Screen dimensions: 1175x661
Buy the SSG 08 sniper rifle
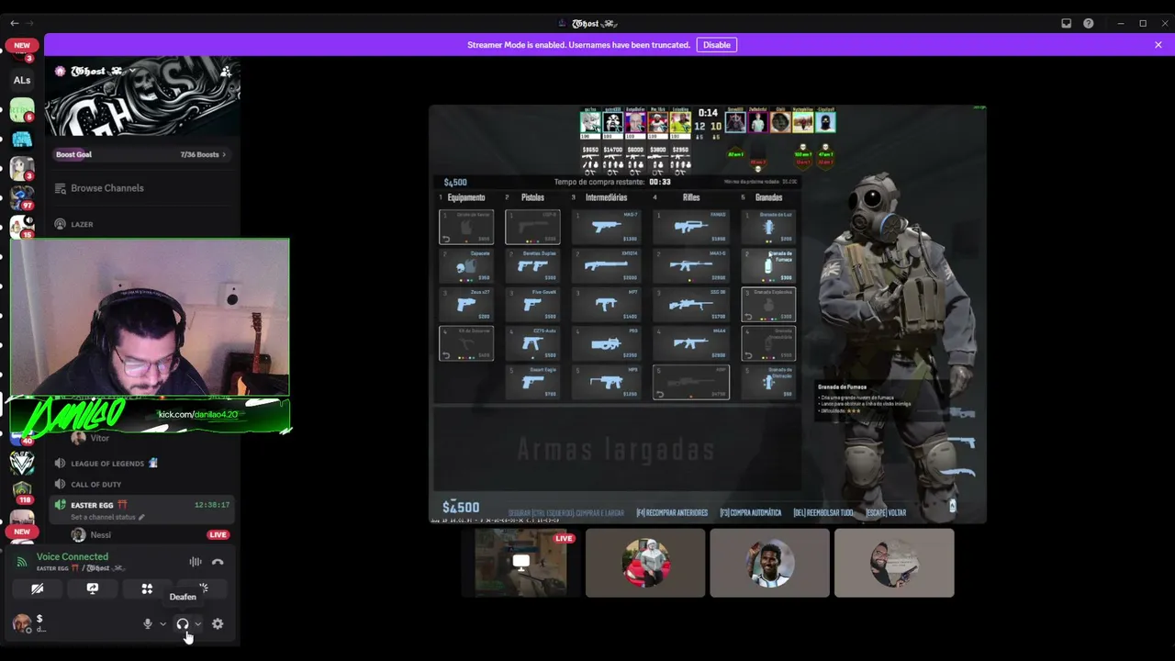point(691,304)
